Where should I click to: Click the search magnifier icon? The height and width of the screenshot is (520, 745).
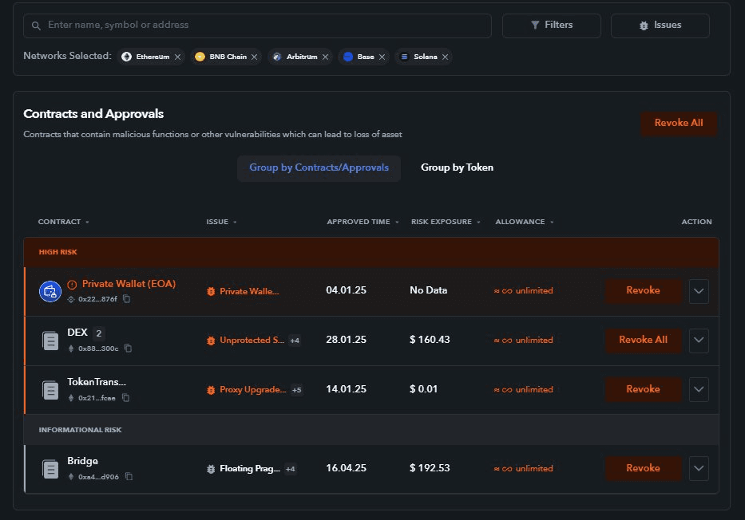[x=36, y=26]
